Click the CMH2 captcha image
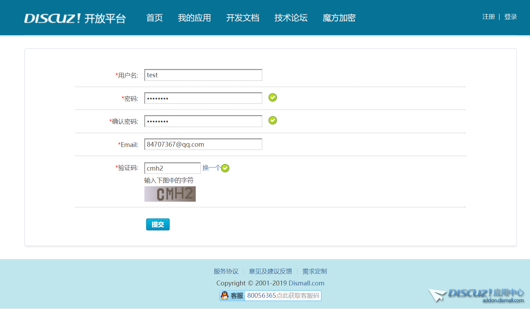 point(170,194)
